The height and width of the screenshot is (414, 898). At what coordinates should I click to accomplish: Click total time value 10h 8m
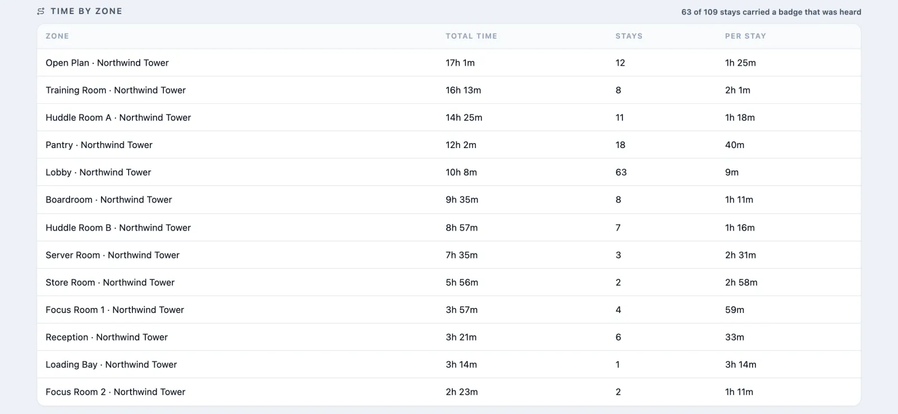[x=461, y=172]
